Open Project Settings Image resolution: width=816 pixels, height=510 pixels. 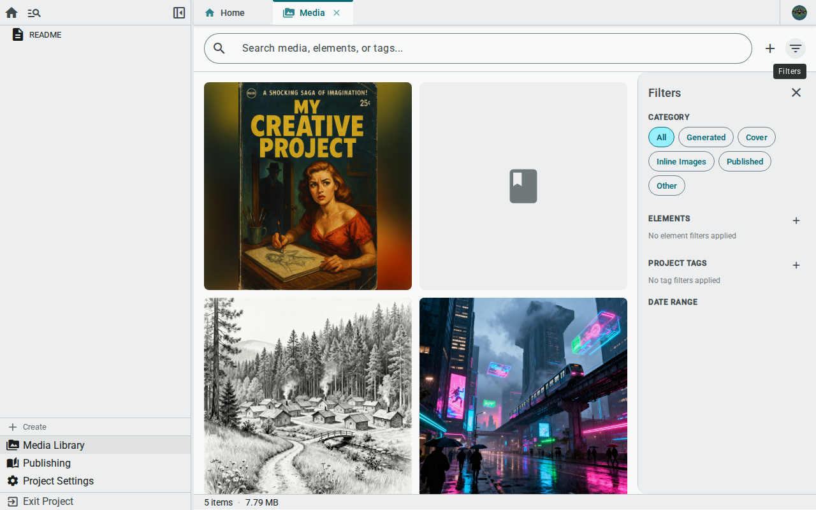(96, 481)
